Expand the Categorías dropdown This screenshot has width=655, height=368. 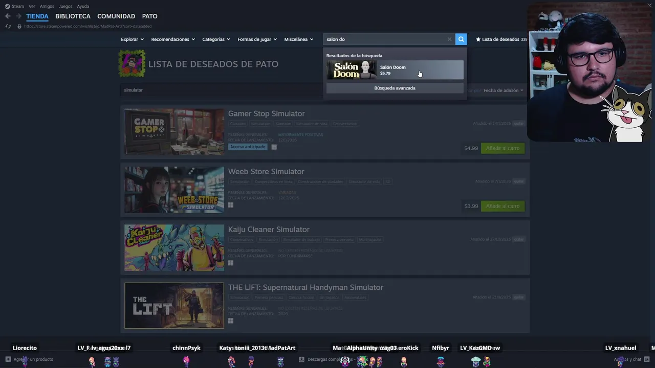216,39
